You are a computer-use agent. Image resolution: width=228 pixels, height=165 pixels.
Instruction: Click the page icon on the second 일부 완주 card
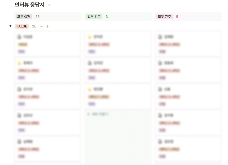coord(90,63)
